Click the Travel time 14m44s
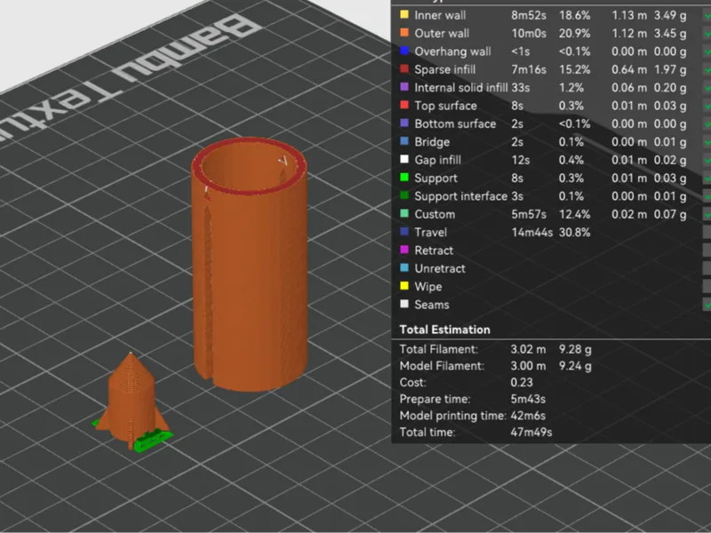The image size is (711, 533). (x=531, y=233)
